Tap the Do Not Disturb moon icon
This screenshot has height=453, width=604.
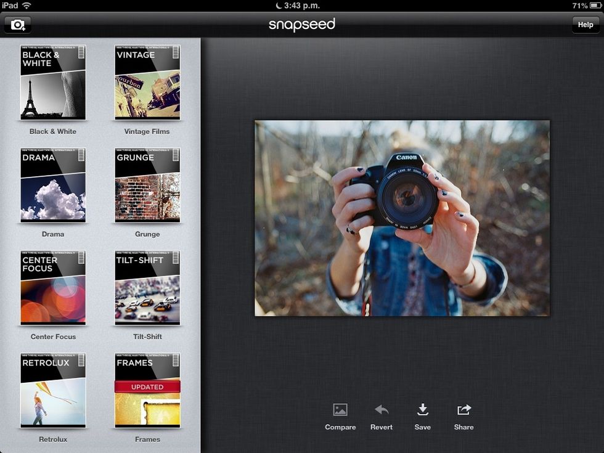(x=279, y=6)
